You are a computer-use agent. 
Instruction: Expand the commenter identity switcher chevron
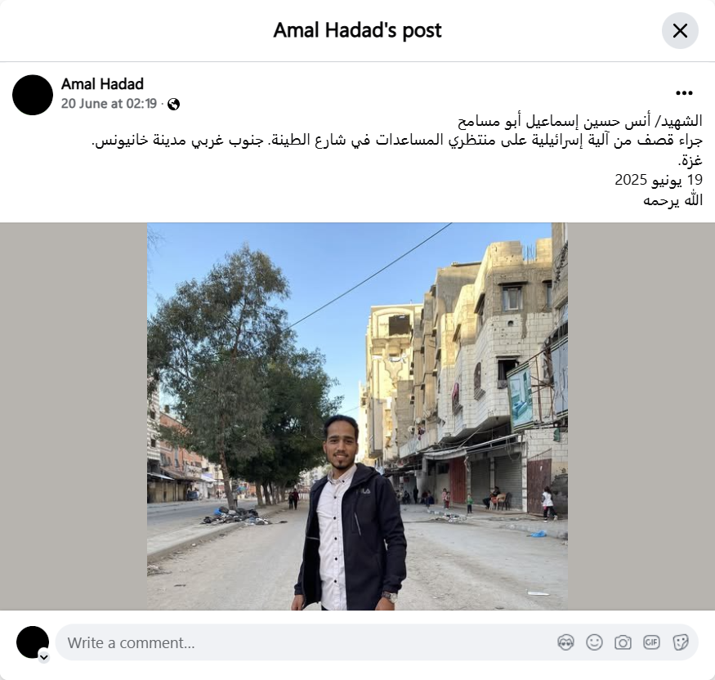click(x=44, y=657)
